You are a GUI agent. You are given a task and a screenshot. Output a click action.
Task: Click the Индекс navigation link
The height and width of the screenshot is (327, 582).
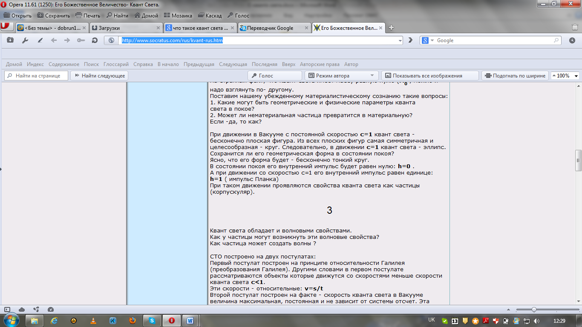[x=35, y=64]
